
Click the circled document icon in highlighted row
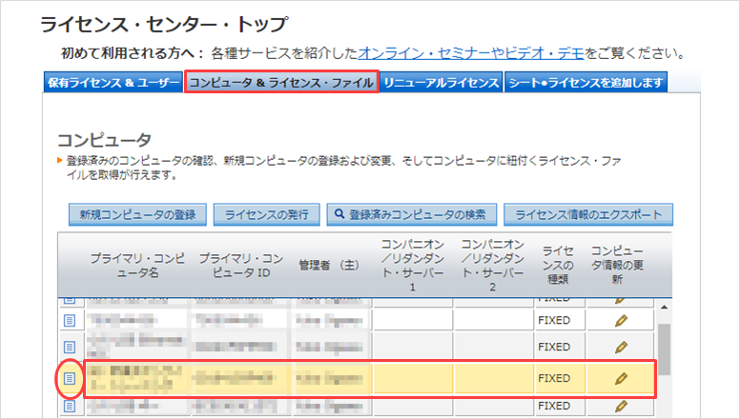tap(70, 378)
